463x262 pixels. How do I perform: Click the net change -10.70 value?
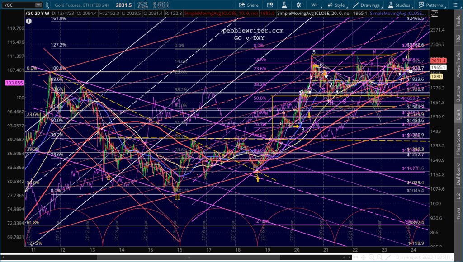point(142,3)
